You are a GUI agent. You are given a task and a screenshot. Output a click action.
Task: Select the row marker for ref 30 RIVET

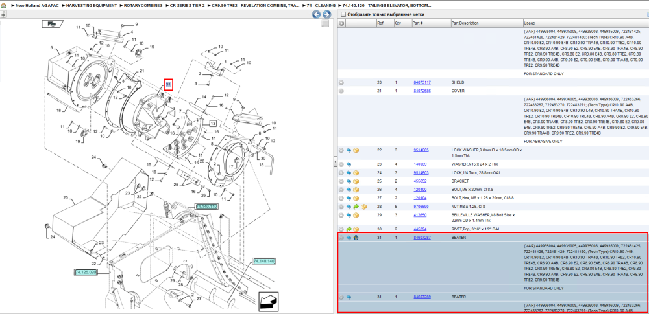(341, 229)
